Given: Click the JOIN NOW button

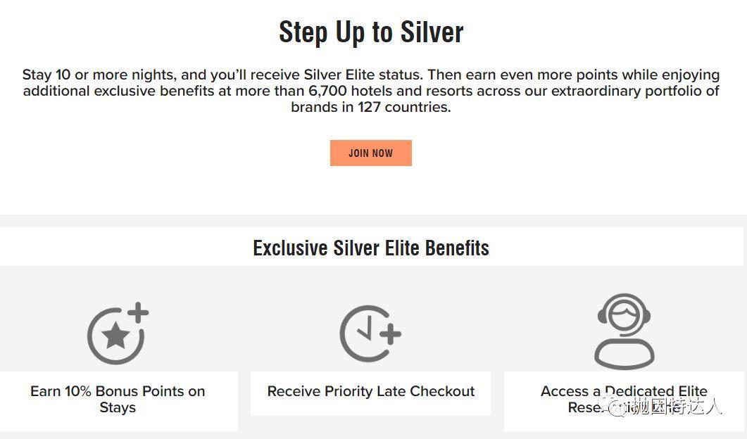Looking at the screenshot, I should 370,153.
